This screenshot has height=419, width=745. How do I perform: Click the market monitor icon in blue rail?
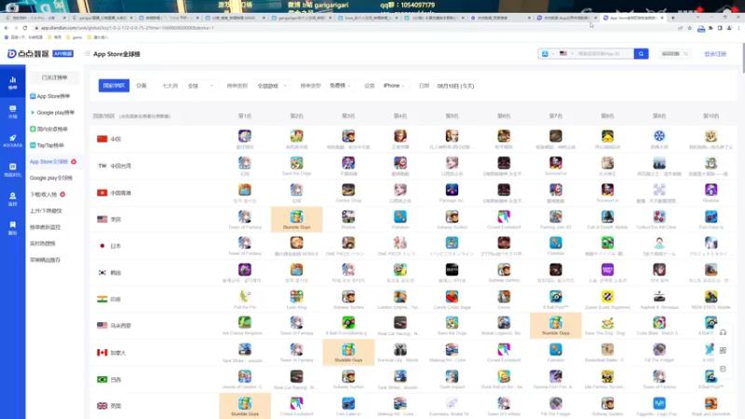[13, 112]
